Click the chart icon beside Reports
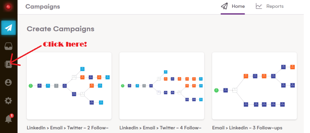 [x=259, y=6]
